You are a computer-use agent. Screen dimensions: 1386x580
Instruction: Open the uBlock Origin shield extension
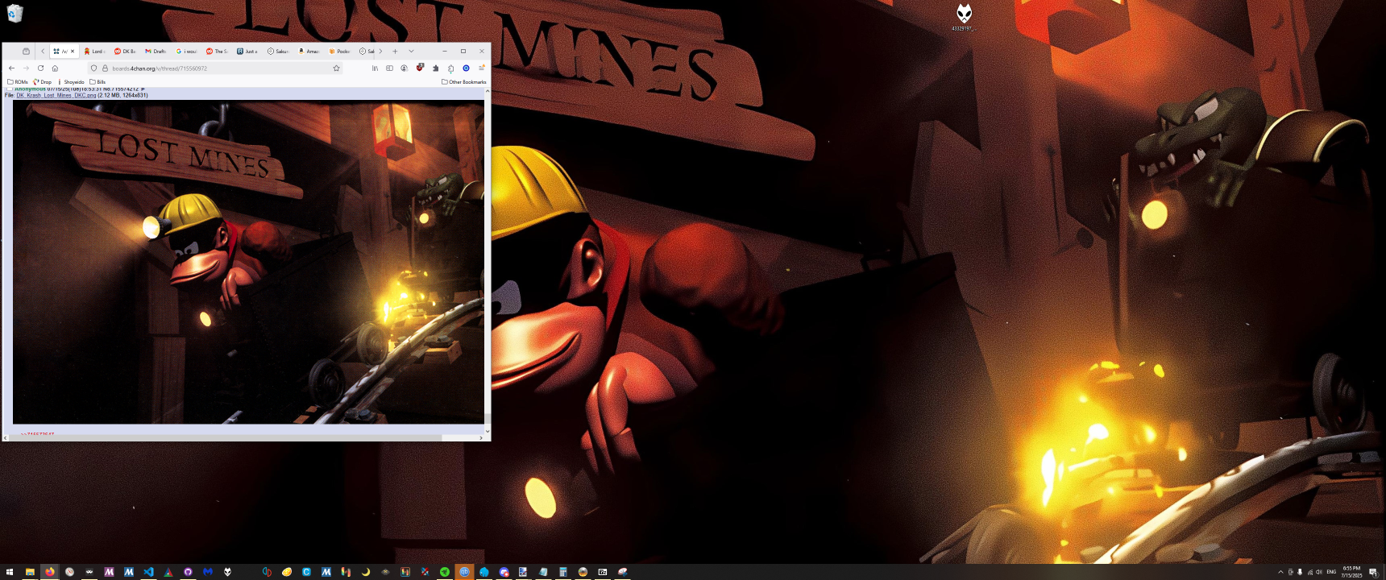click(x=420, y=68)
